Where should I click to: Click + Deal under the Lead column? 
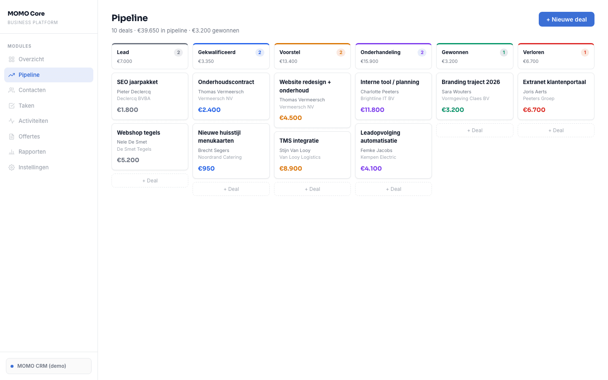coord(150,180)
